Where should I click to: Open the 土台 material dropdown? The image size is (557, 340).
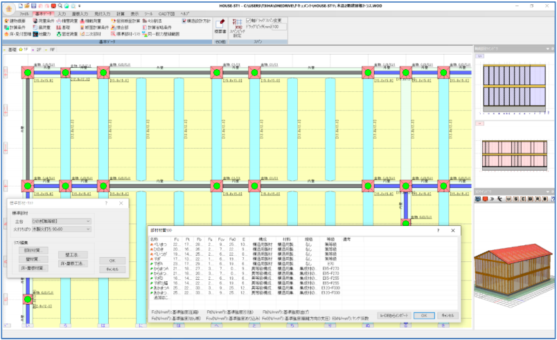pyautogui.click(x=62, y=221)
